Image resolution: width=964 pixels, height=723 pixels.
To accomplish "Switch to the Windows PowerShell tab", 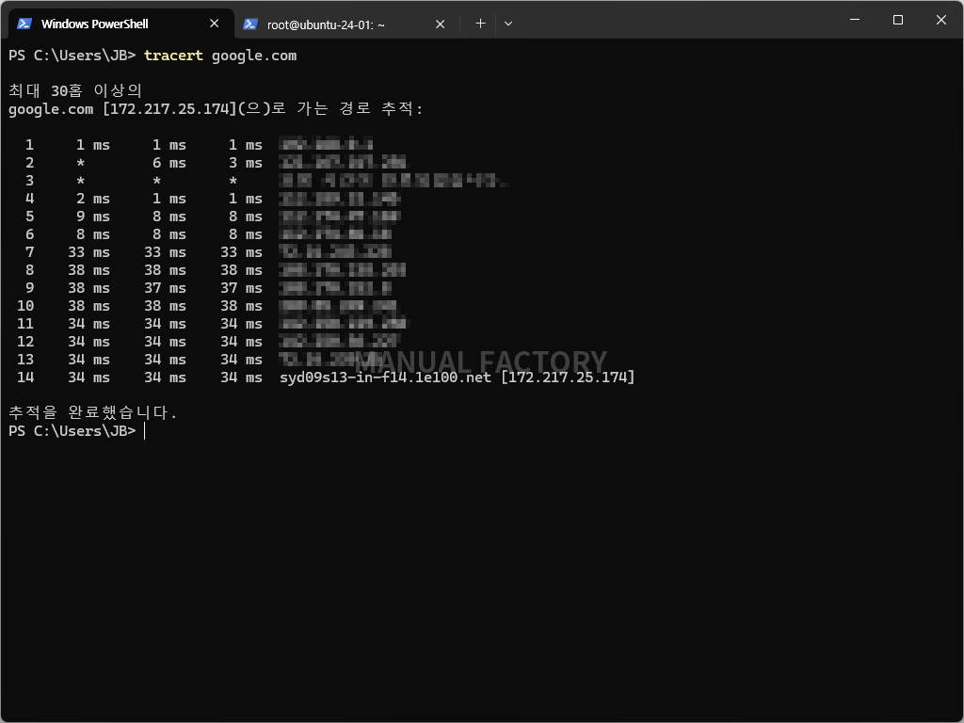I will coord(121,24).
